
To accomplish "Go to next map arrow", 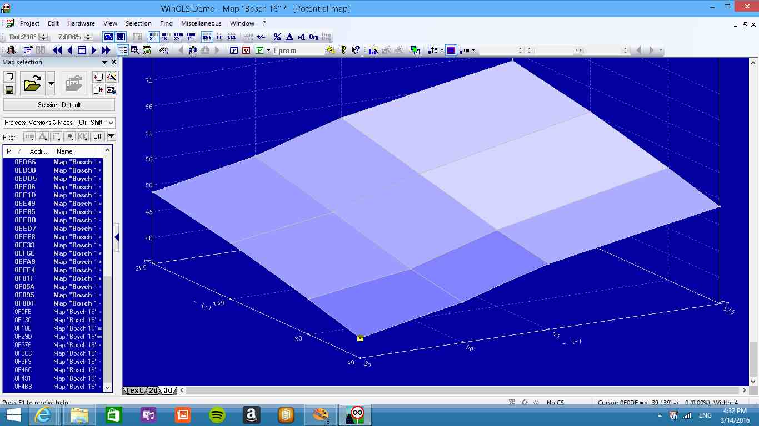I will (94, 50).
